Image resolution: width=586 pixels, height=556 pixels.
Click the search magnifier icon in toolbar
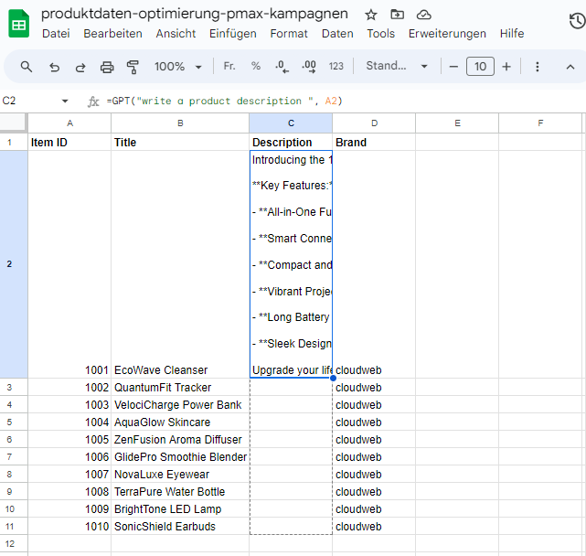coord(27,67)
